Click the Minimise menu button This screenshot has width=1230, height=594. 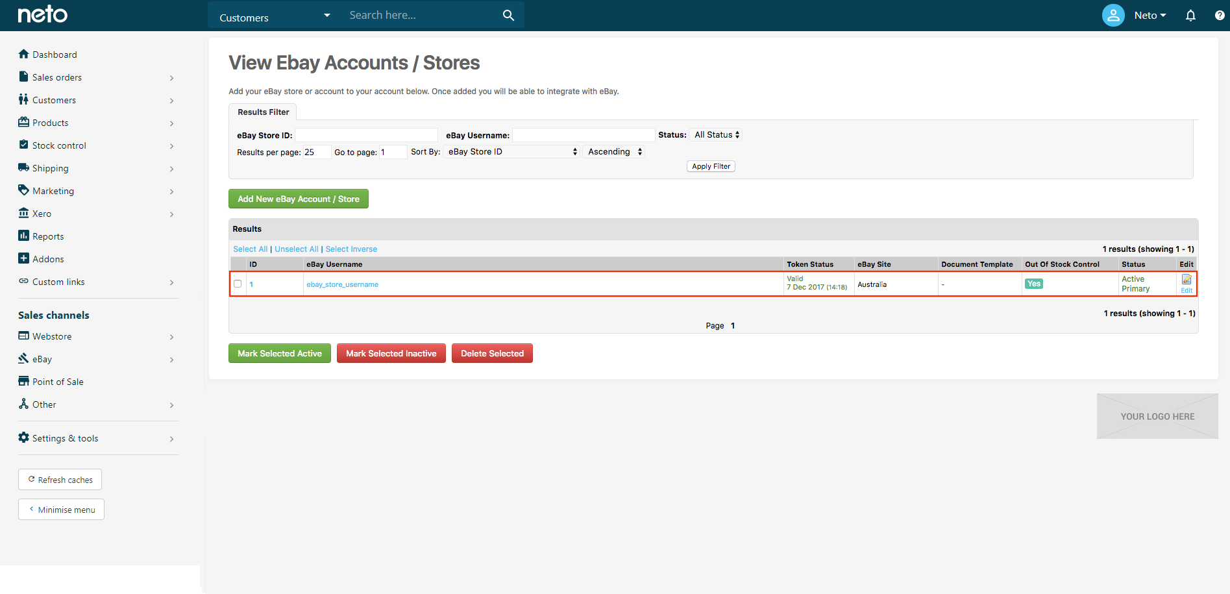[61, 510]
